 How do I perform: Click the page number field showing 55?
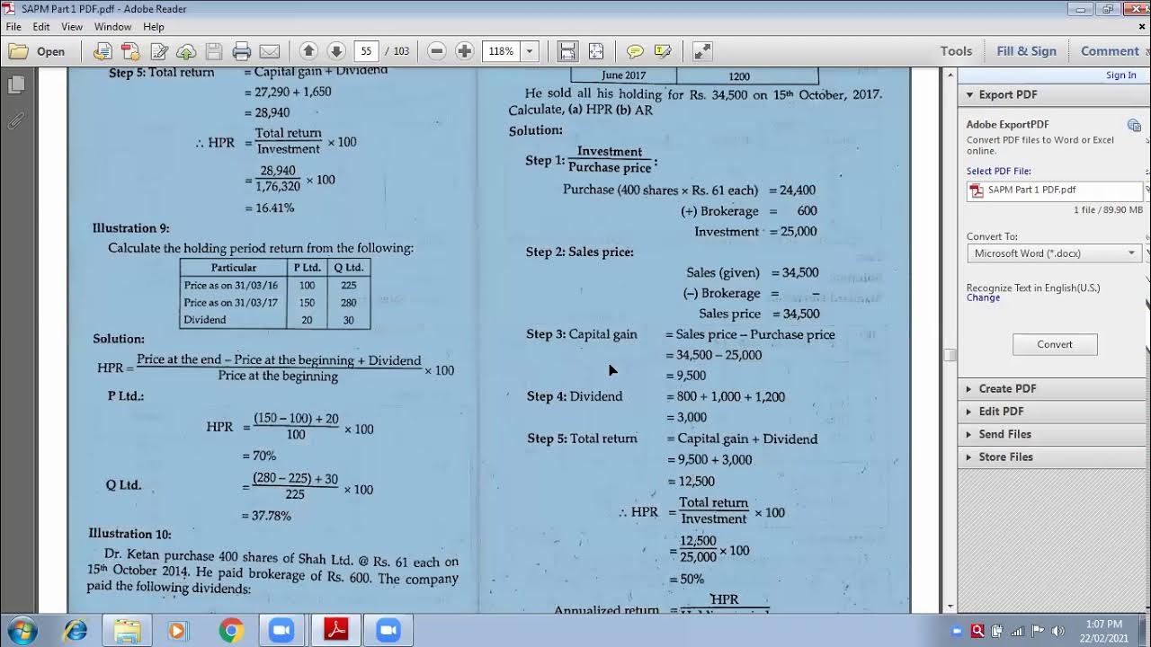pos(366,51)
